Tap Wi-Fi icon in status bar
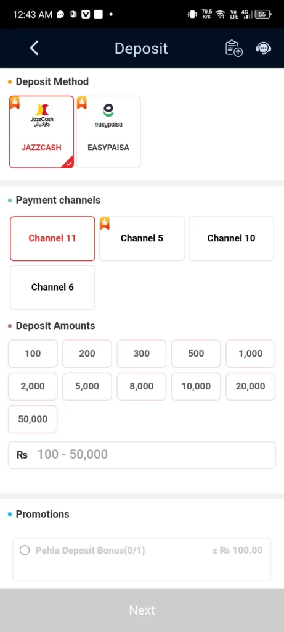Image resolution: width=284 pixels, height=632 pixels. (x=220, y=15)
